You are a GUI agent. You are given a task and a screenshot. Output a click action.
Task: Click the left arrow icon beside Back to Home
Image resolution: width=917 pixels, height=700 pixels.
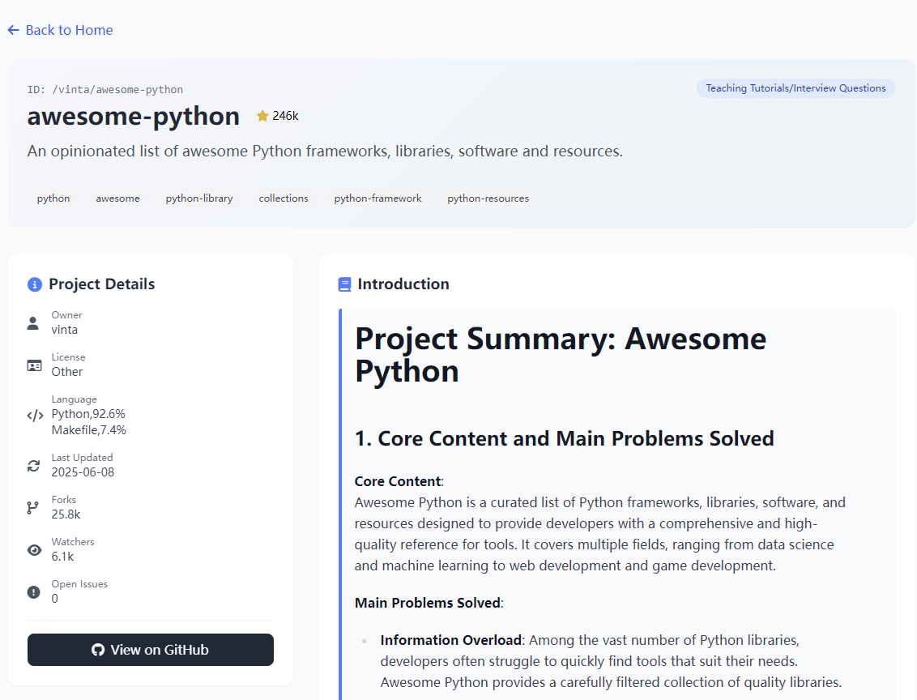pyautogui.click(x=14, y=30)
